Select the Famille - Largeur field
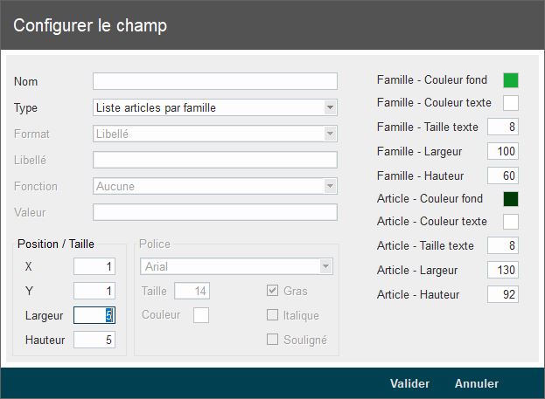The width and height of the screenshot is (545, 399). (x=503, y=151)
